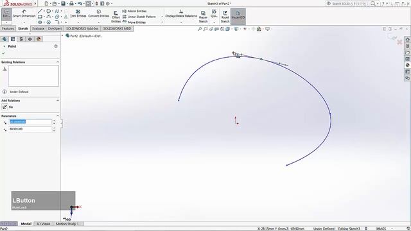
Task: Select the Sketch Fillet tool
Action: tap(57, 22)
